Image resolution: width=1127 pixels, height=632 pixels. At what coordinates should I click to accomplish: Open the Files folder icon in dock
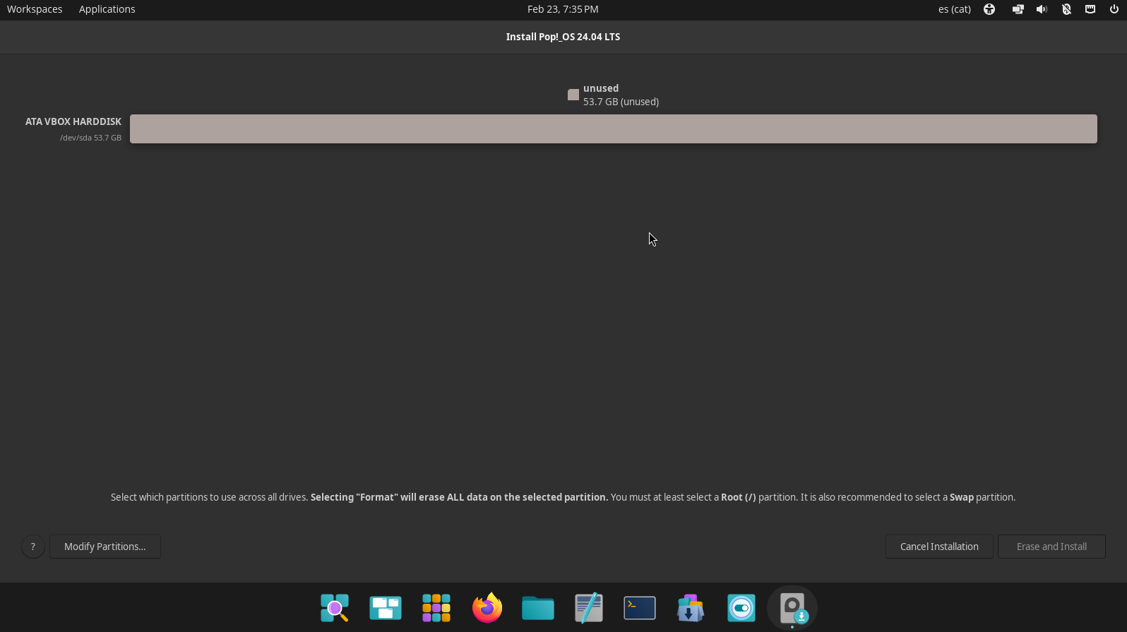pos(538,608)
